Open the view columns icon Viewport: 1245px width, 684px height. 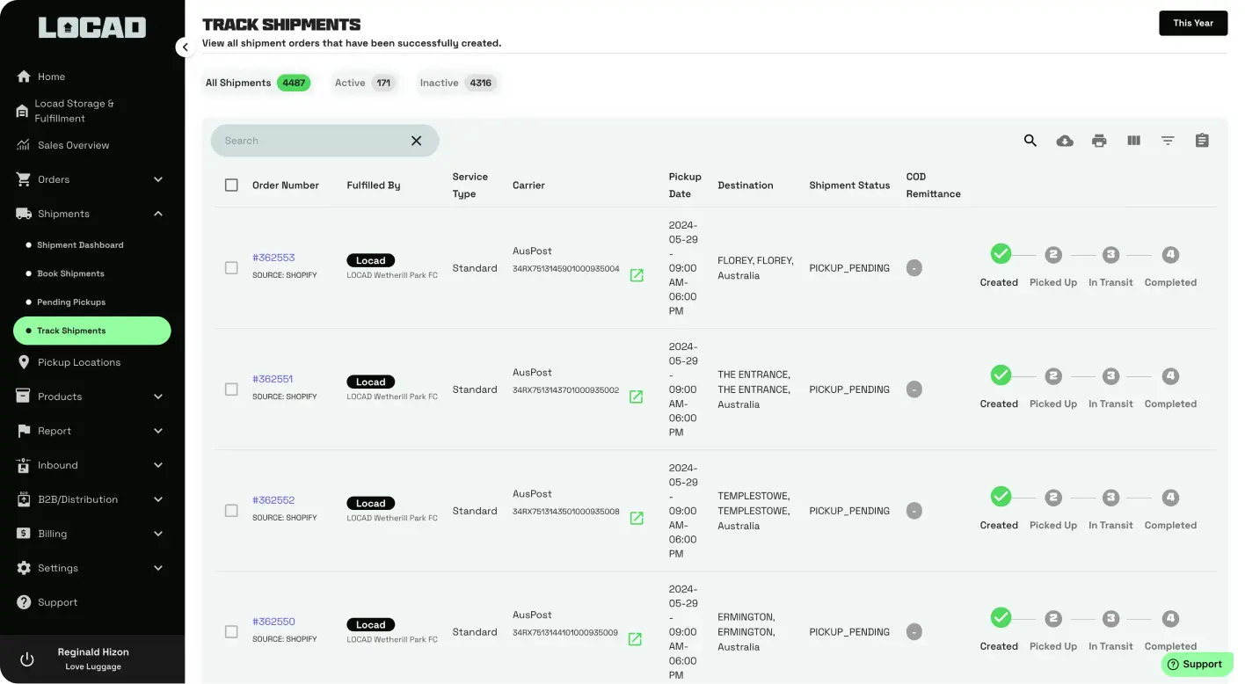(x=1133, y=141)
